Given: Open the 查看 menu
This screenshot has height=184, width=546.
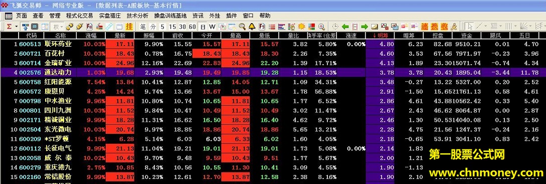Looking at the screenshot, I should (x=38, y=16).
